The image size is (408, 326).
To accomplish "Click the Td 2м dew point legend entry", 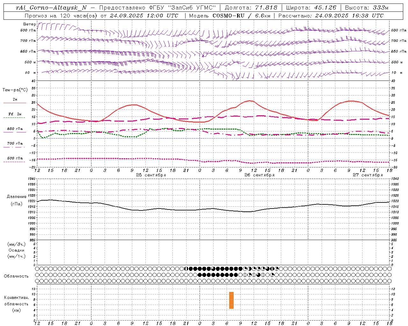I will 15,114.
